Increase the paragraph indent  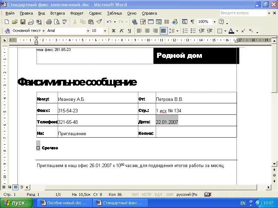coord(210,31)
